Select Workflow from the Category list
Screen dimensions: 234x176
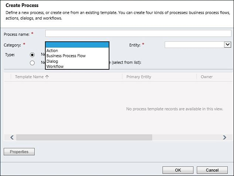click(x=55, y=66)
